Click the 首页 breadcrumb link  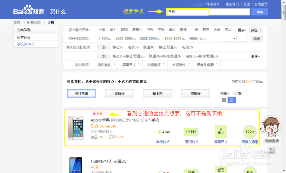pyautogui.click(x=17, y=22)
